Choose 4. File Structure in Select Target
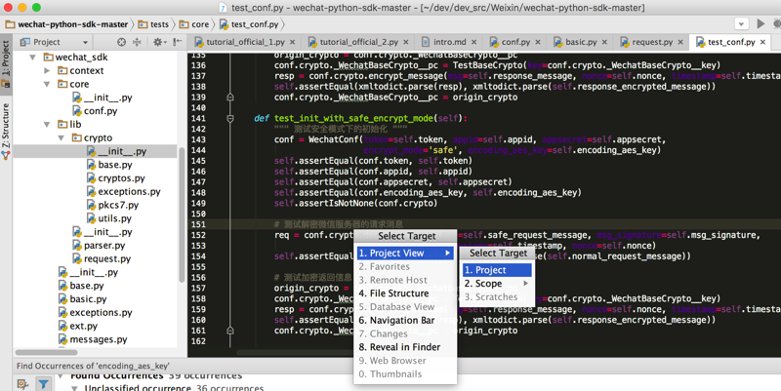Viewport: 781px width, 391px height. (x=405, y=293)
